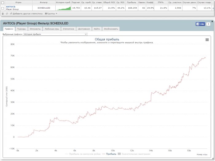Open the chart hamburger menu icon
215x161 pixels.
pyautogui.click(x=207, y=40)
